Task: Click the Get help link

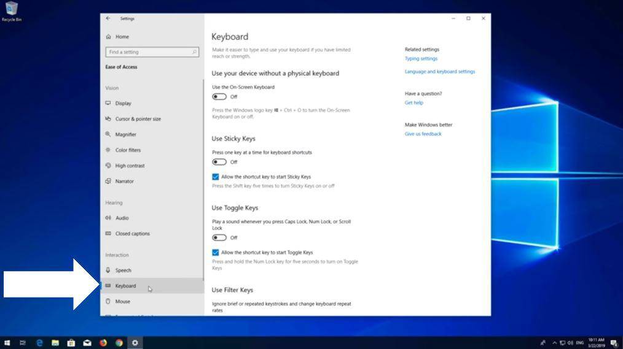Action: 413,103
